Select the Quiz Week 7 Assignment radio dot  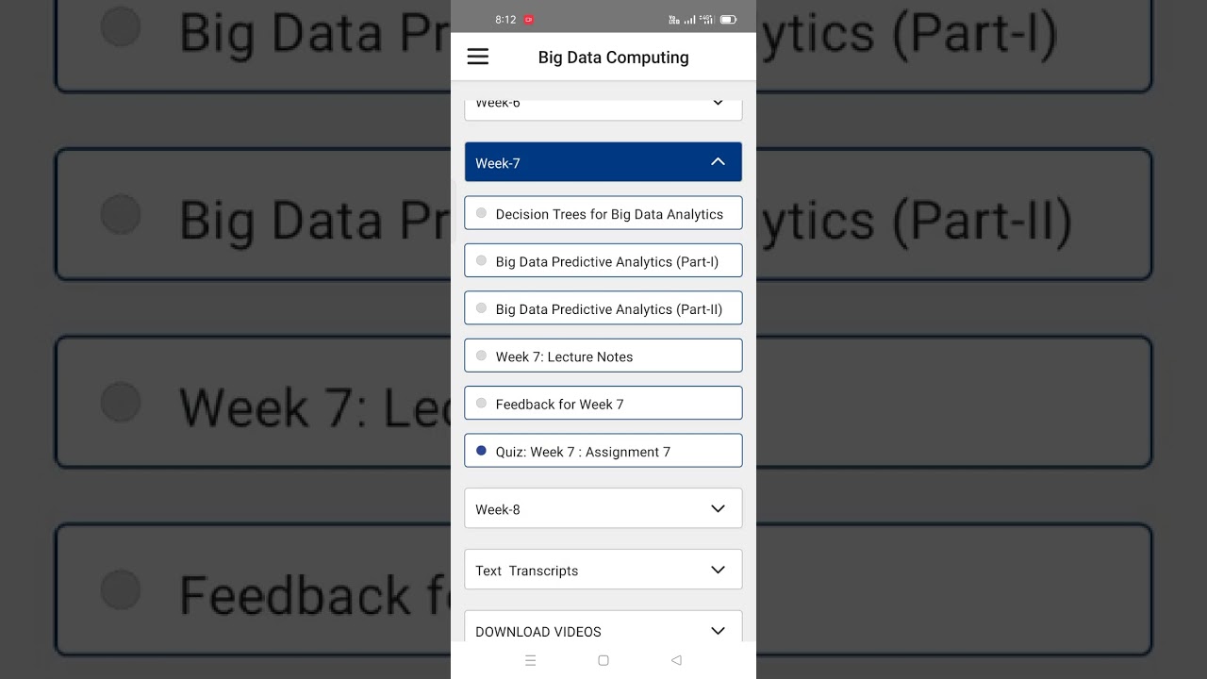pyautogui.click(x=481, y=451)
